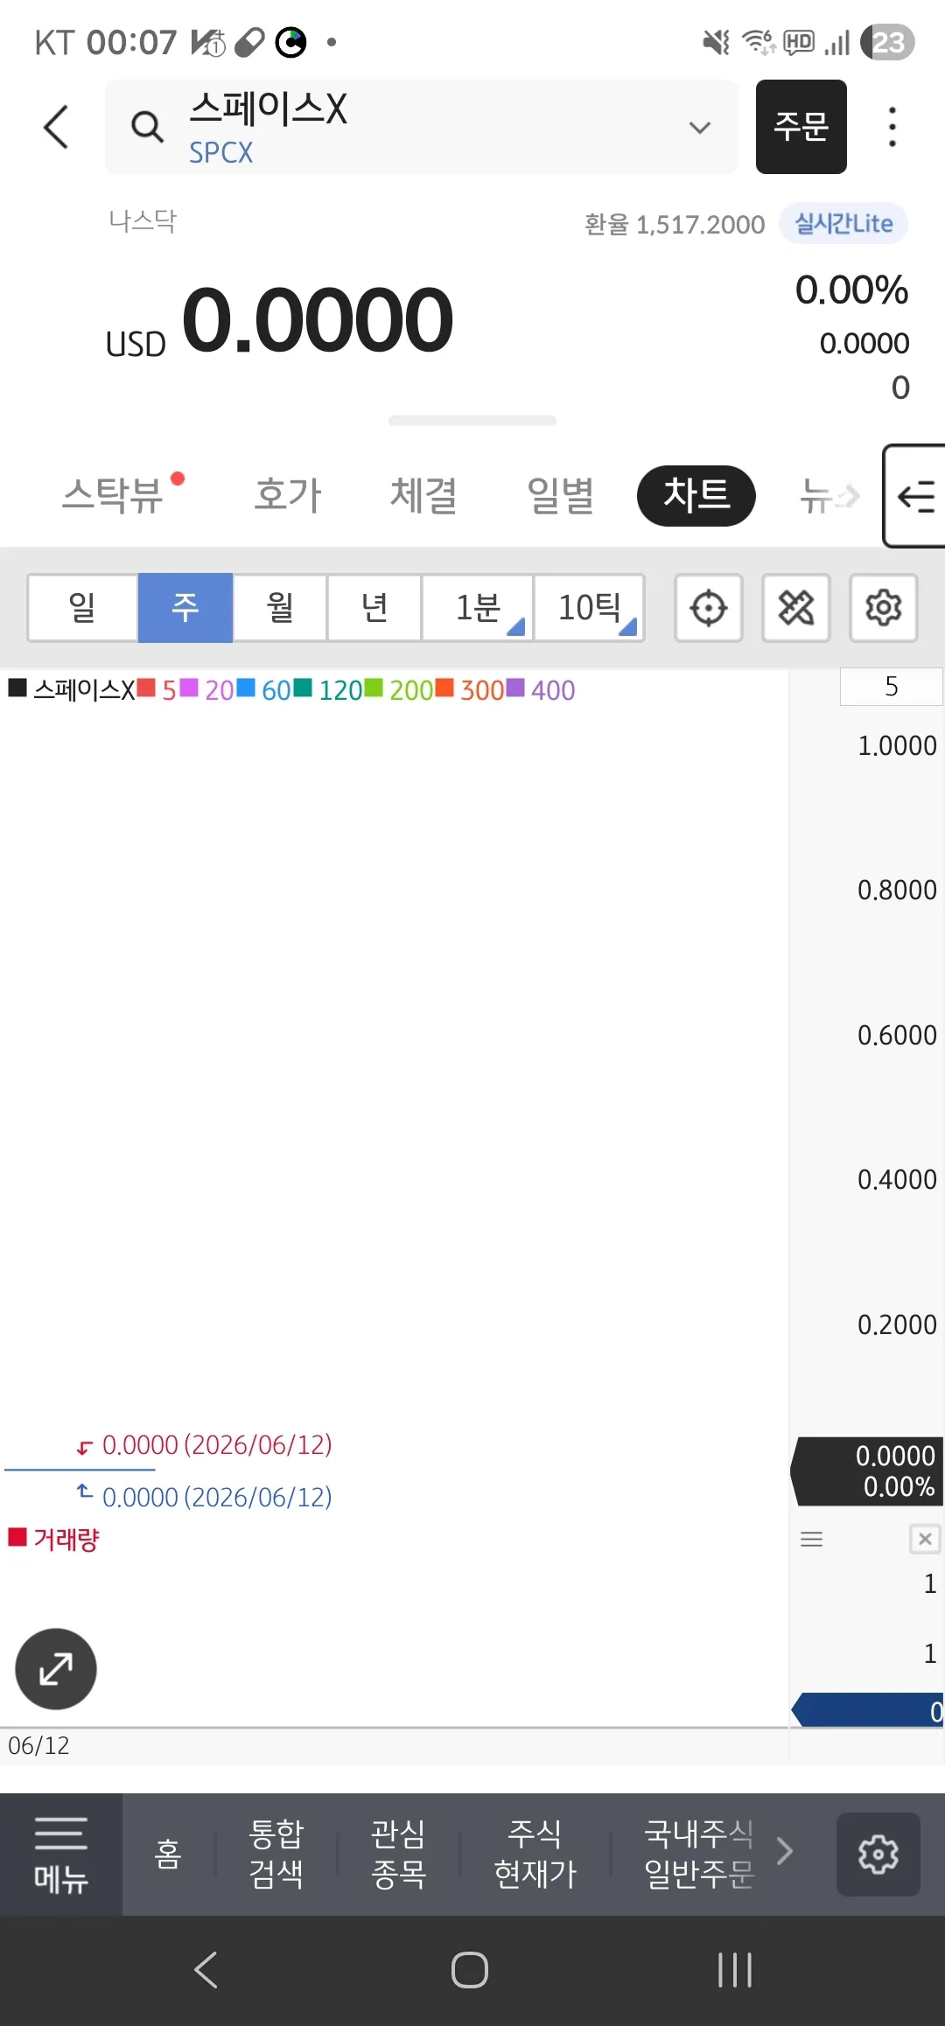Open 관심종목 in bottom bar
Screen dimensions: 945x2026
point(399,1854)
